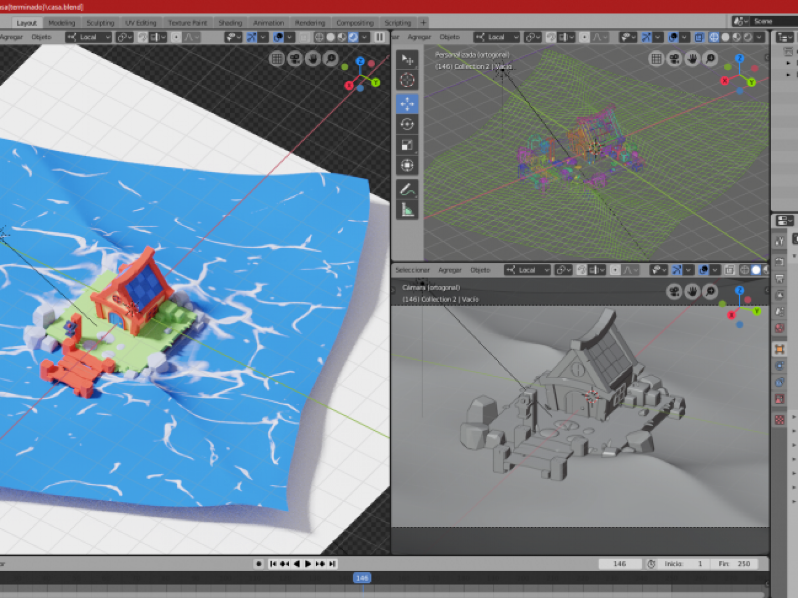Switch to the Modeling workspace tab
Screen dimensions: 798x598
click(x=62, y=23)
